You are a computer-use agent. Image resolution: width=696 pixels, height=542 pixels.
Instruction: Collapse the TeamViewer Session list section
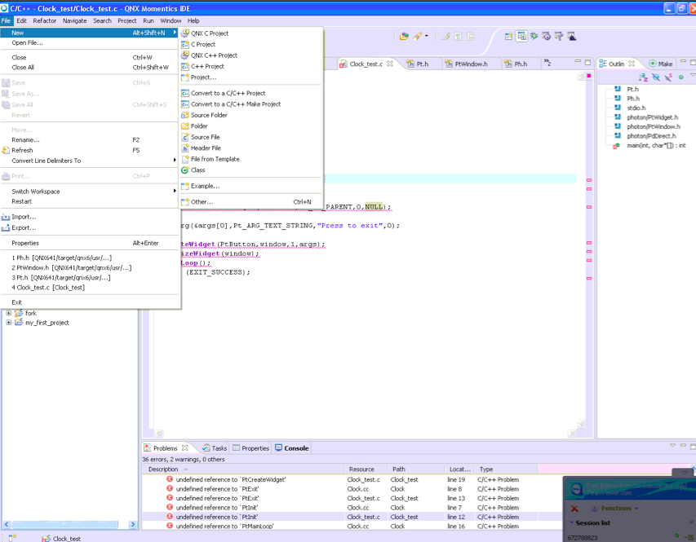coord(570,523)
